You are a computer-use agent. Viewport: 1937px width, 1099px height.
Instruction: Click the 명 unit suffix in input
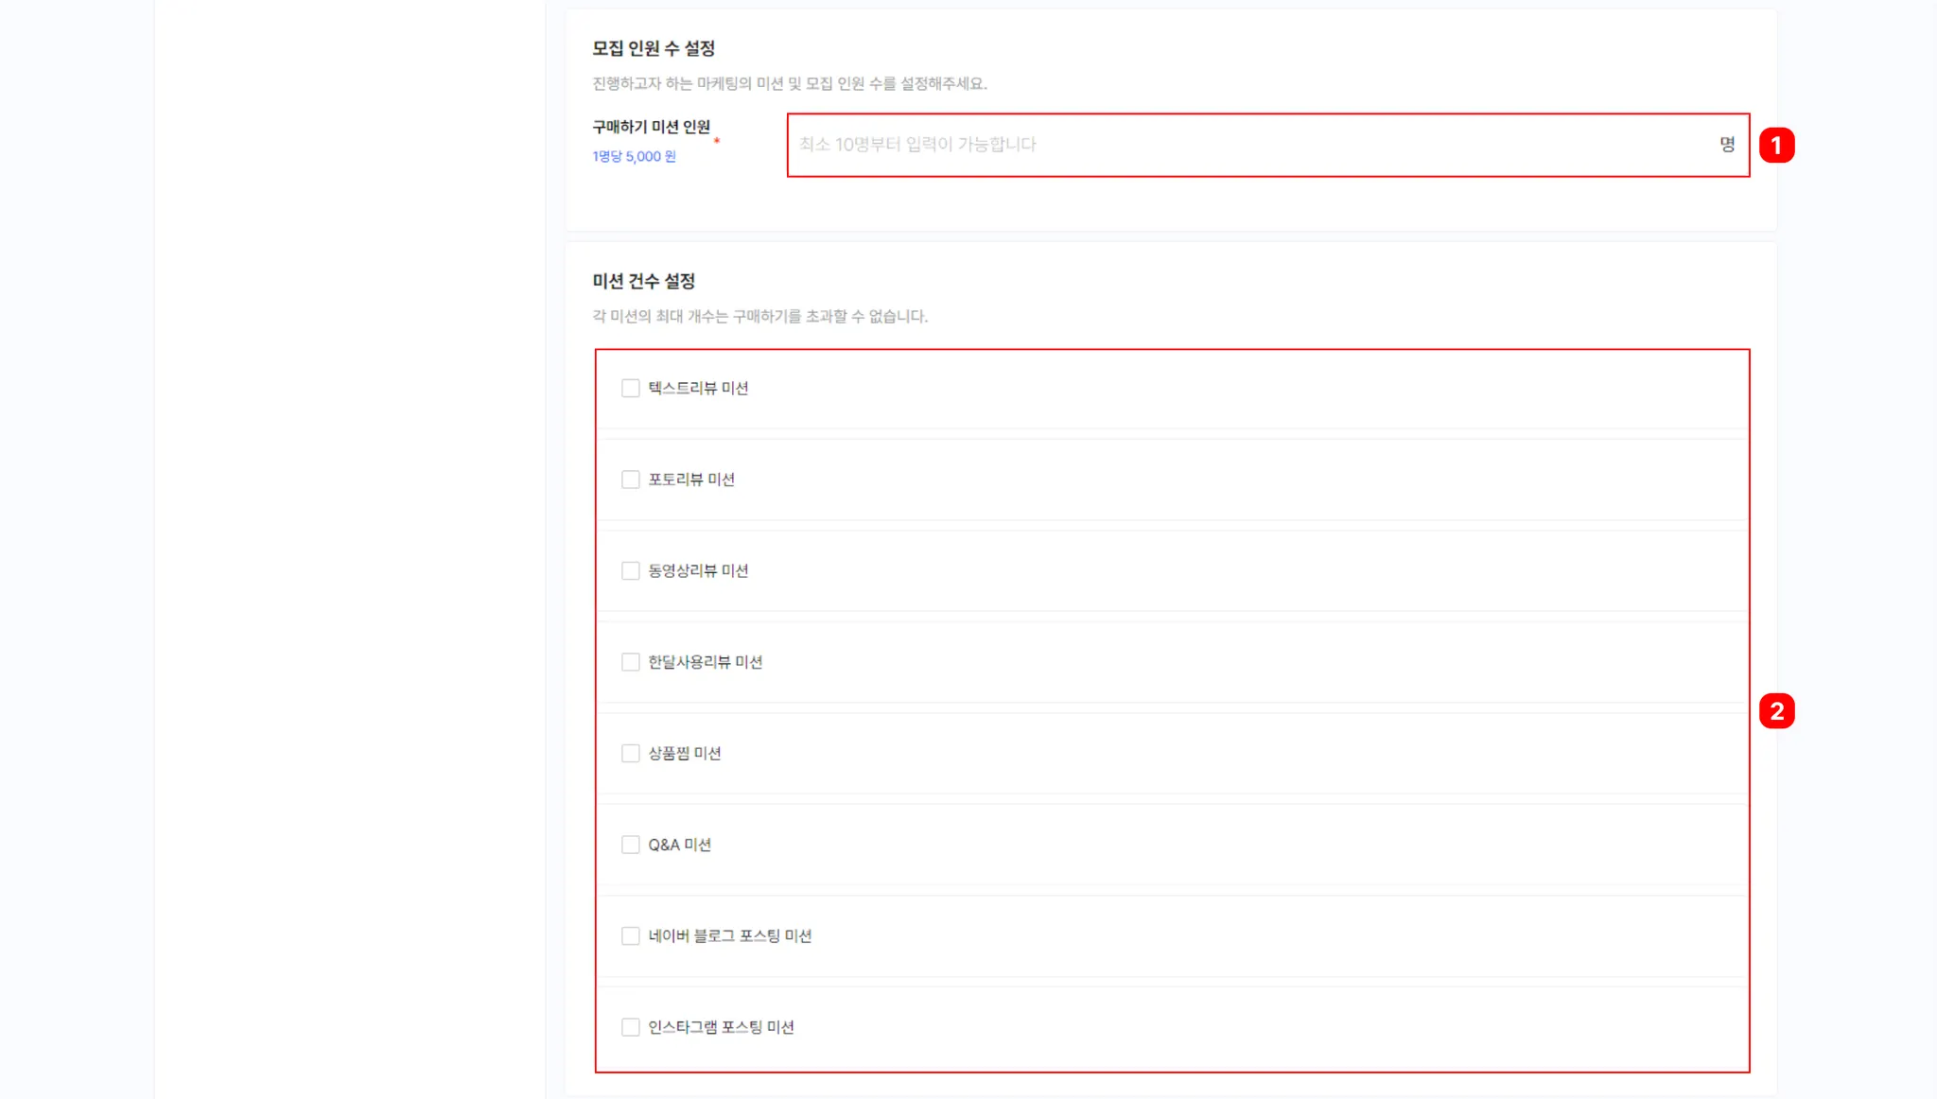point(1727,145)
